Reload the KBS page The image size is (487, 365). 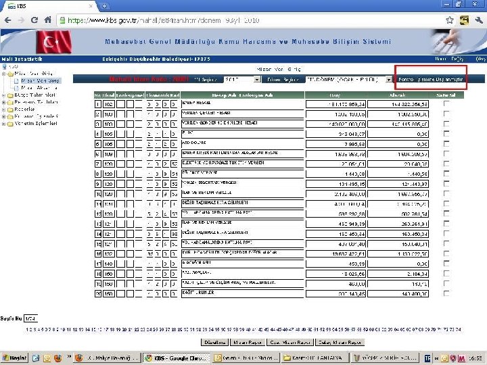[34, 20]
